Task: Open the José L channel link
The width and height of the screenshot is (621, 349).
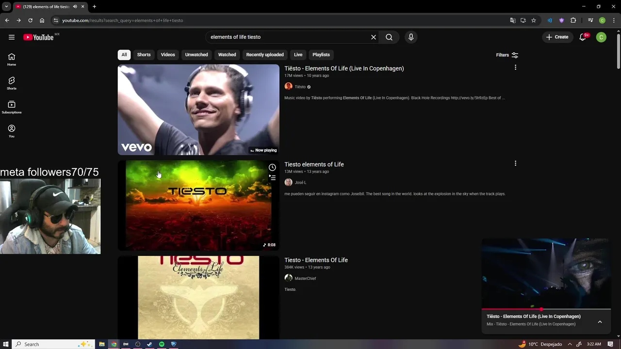Action: (300, 182)
